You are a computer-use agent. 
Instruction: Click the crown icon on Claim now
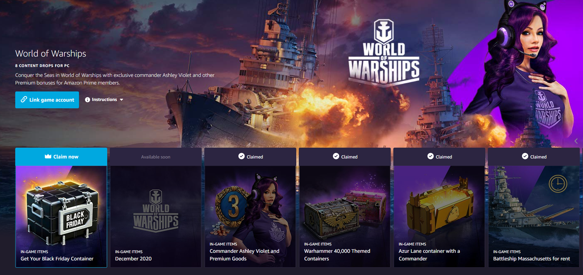[48, 156]
